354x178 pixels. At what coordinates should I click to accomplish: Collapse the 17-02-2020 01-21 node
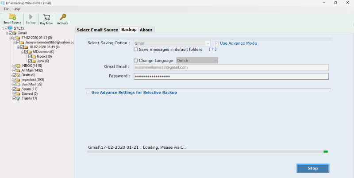click(11, 38)
